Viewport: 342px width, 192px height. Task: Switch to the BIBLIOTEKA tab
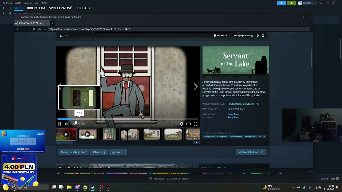tap(36, 8)
